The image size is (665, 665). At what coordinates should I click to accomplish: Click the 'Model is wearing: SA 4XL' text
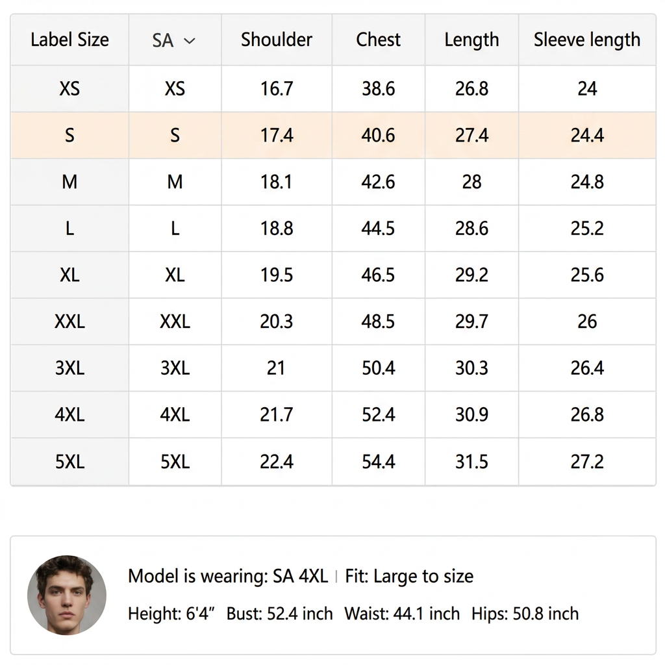pos(228,577)
